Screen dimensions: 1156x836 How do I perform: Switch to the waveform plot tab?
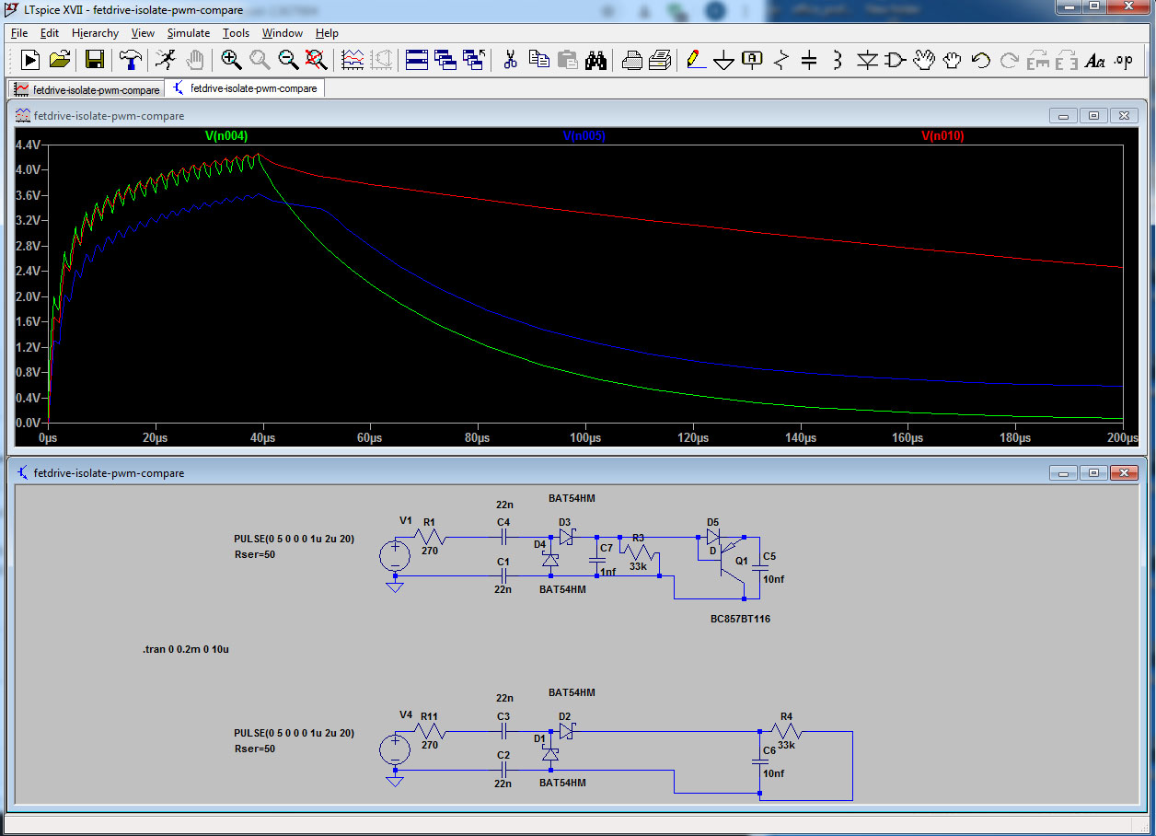click(x=85, y=89)
